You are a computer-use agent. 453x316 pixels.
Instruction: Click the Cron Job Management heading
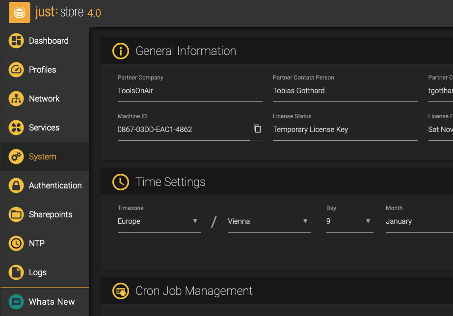pyautogui.click(x=194, y=291)
